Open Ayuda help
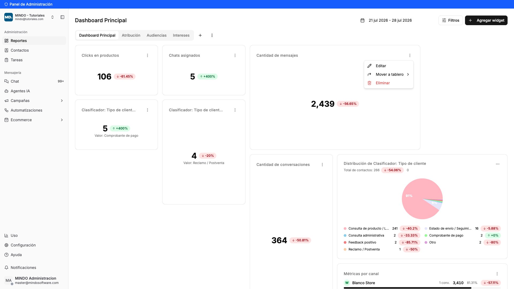 coord(34,255)
